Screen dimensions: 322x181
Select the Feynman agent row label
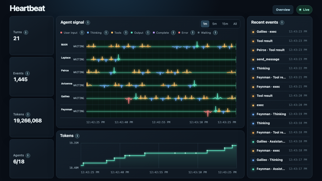tap(67, 110)
